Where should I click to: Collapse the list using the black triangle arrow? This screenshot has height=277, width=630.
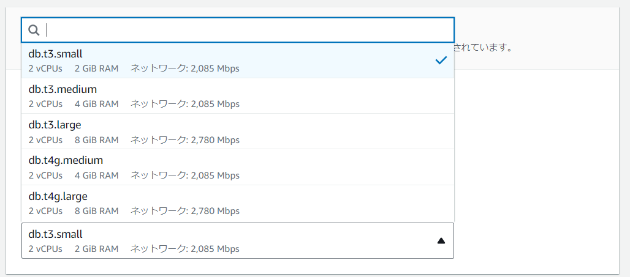point(441,240)
